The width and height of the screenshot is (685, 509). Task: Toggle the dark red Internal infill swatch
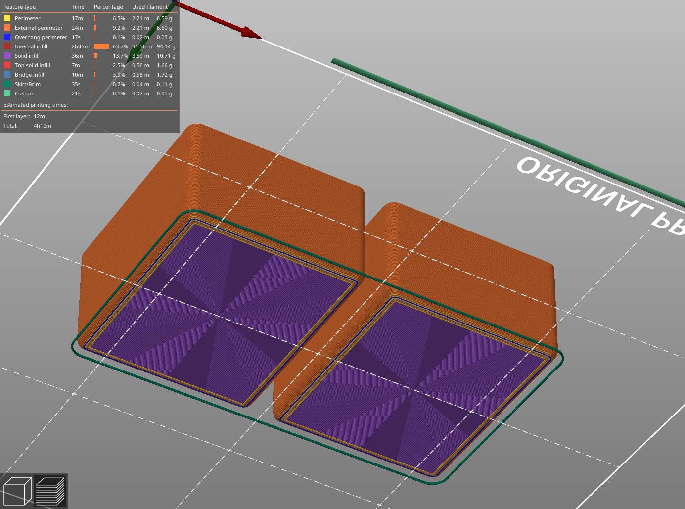tap(7, 46)
